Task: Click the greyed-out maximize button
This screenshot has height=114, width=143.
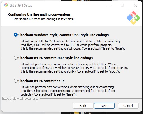Action: tap(122, 5)
